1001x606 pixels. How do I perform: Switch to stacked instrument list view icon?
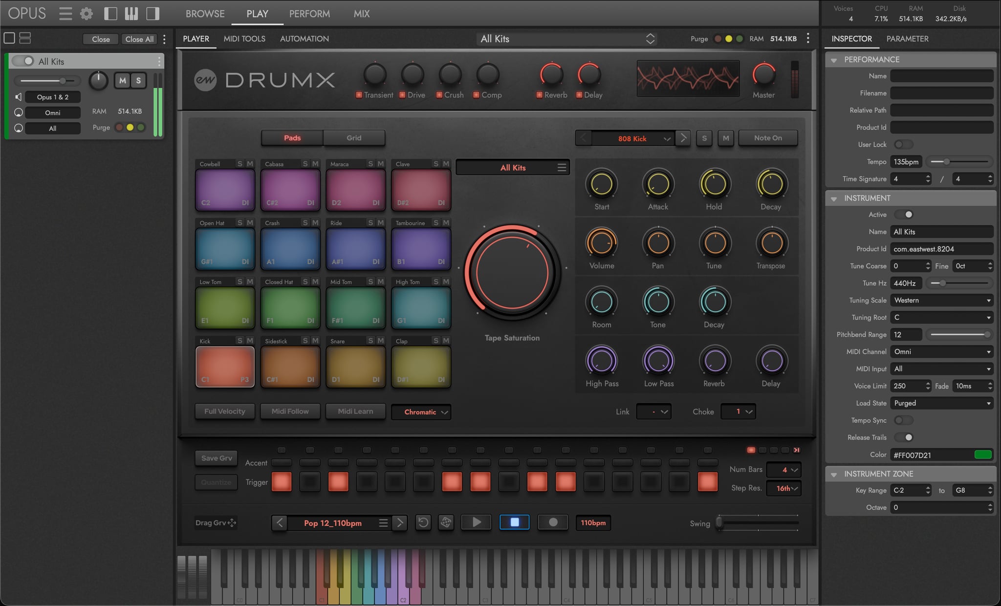(x=25, y=38)
